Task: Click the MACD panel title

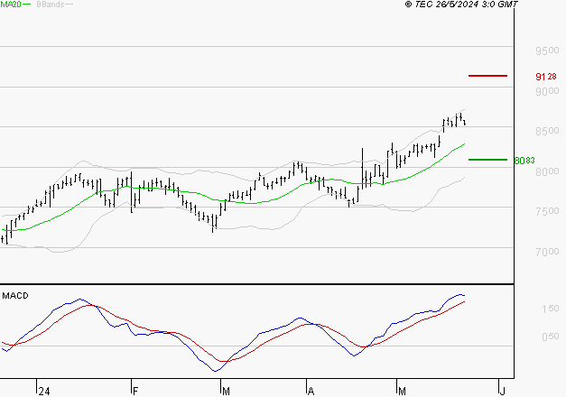Action: pyautogui.click(x=15, y=296)
